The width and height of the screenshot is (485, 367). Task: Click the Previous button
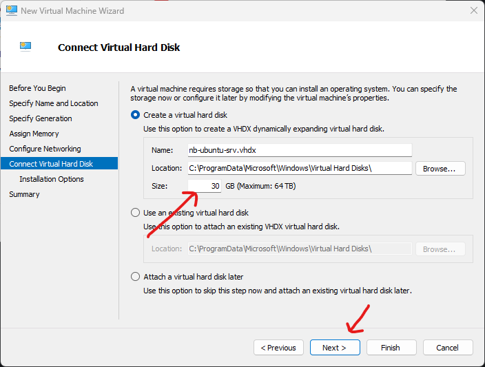tap(278, 348)
